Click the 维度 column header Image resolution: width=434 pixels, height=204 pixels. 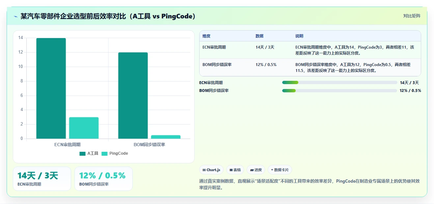point(206,36)
